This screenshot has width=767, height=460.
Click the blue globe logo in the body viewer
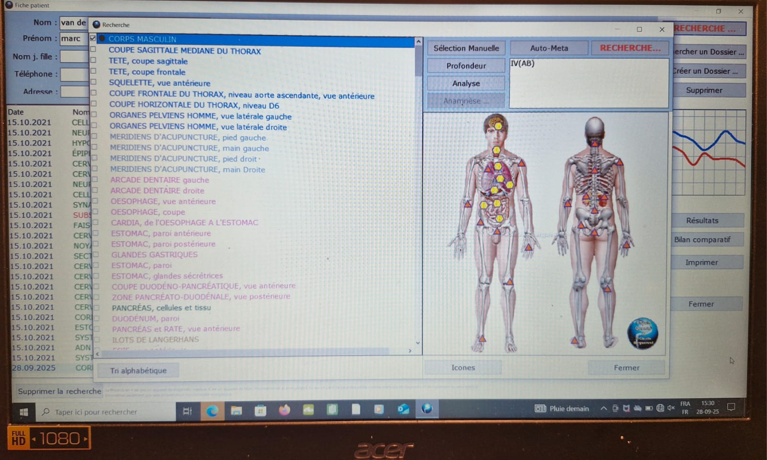point(642,333)
